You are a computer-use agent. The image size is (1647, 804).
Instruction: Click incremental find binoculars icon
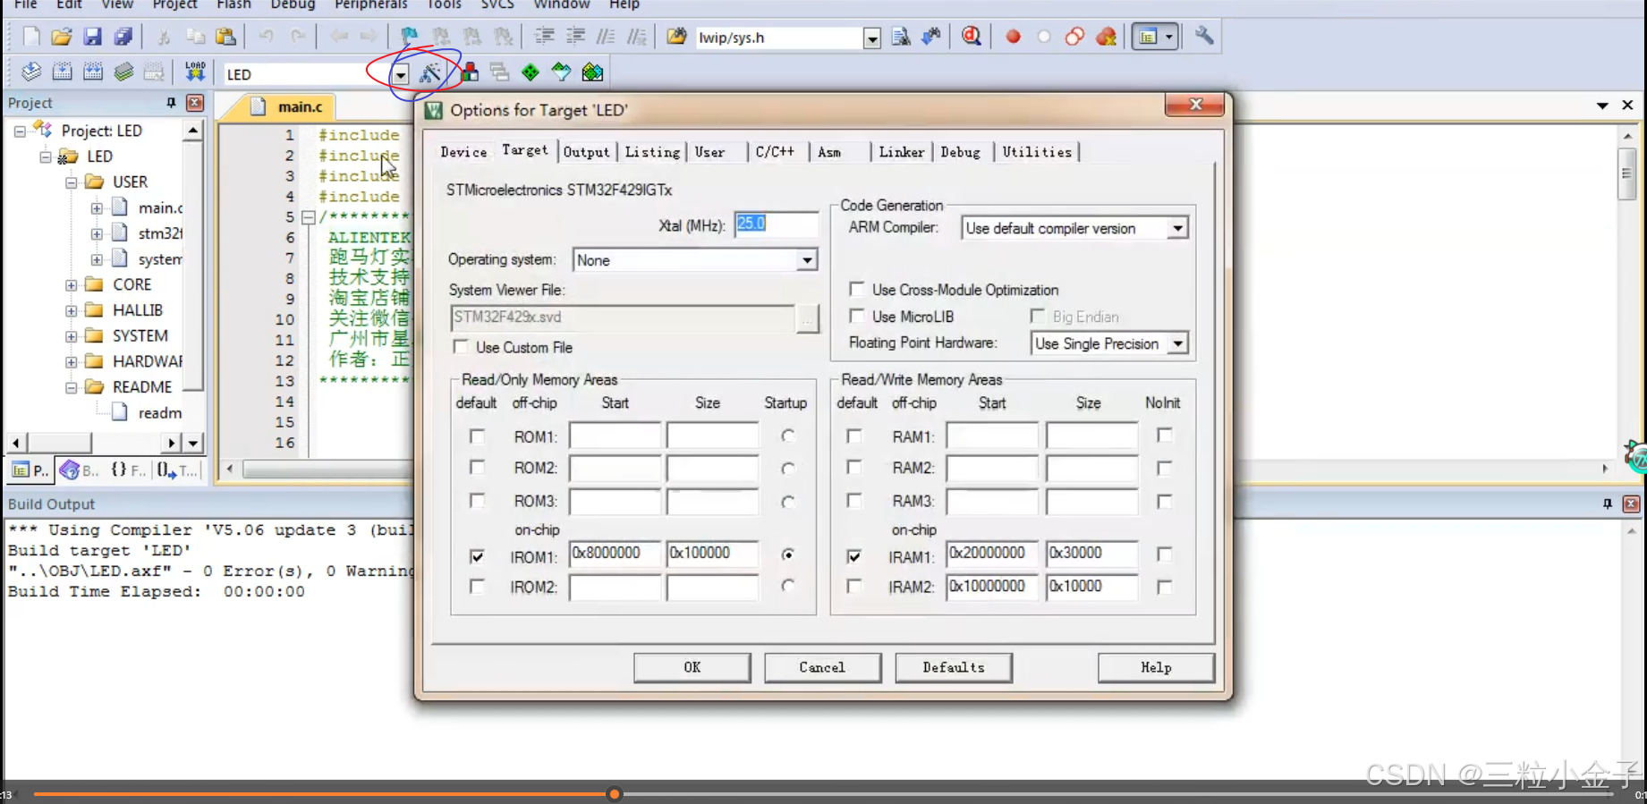[x=931, y=37]
